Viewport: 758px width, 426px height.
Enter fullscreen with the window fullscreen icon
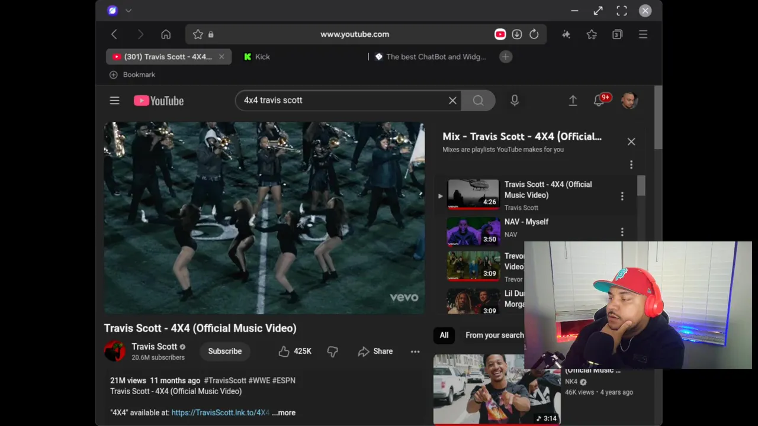point(622,11)
